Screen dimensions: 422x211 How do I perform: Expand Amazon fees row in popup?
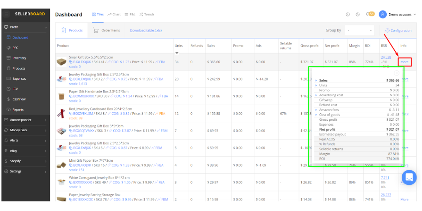point(317,110)
